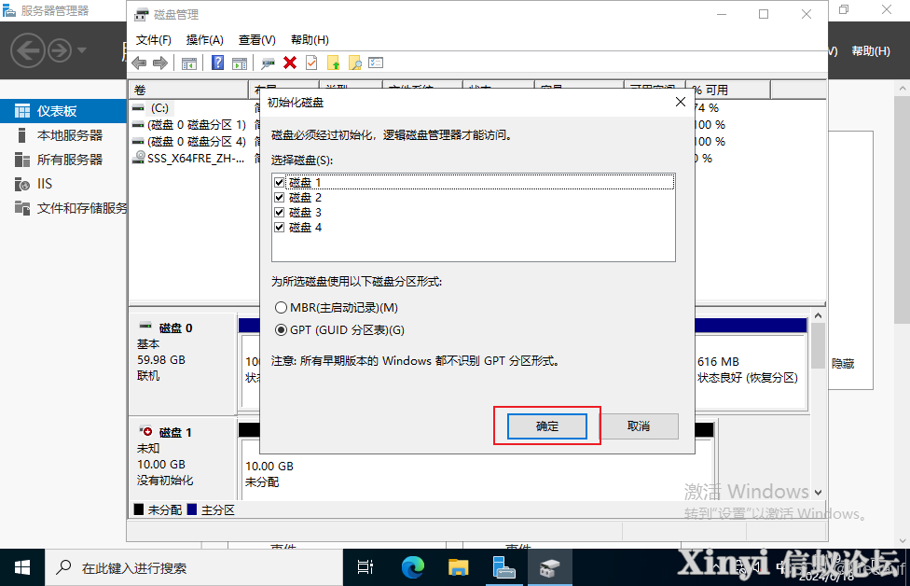This screenshot has width=910, height=586.
Task: Select the GPT (GUID 分区表) radio option
Action: pos(281,330)
